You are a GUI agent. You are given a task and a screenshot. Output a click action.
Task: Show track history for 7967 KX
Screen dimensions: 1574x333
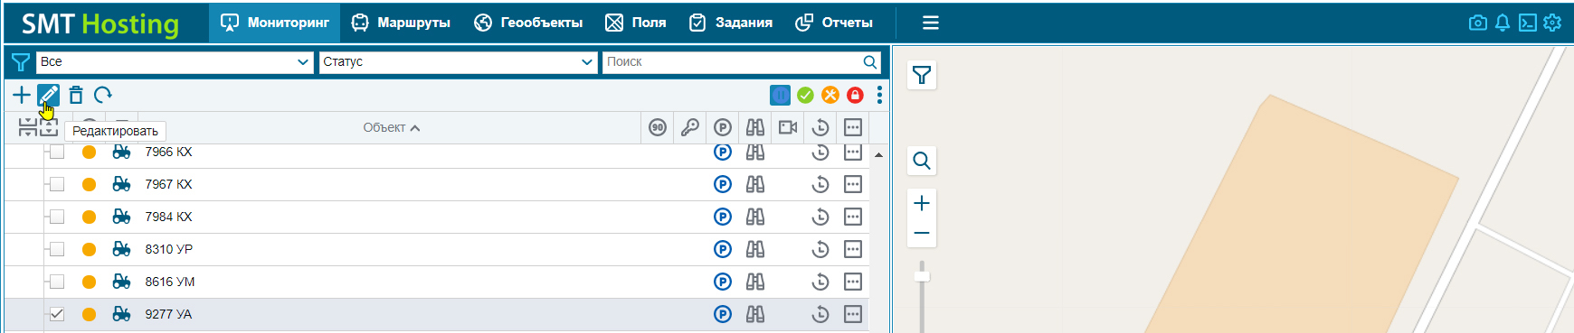click(820, 184)
